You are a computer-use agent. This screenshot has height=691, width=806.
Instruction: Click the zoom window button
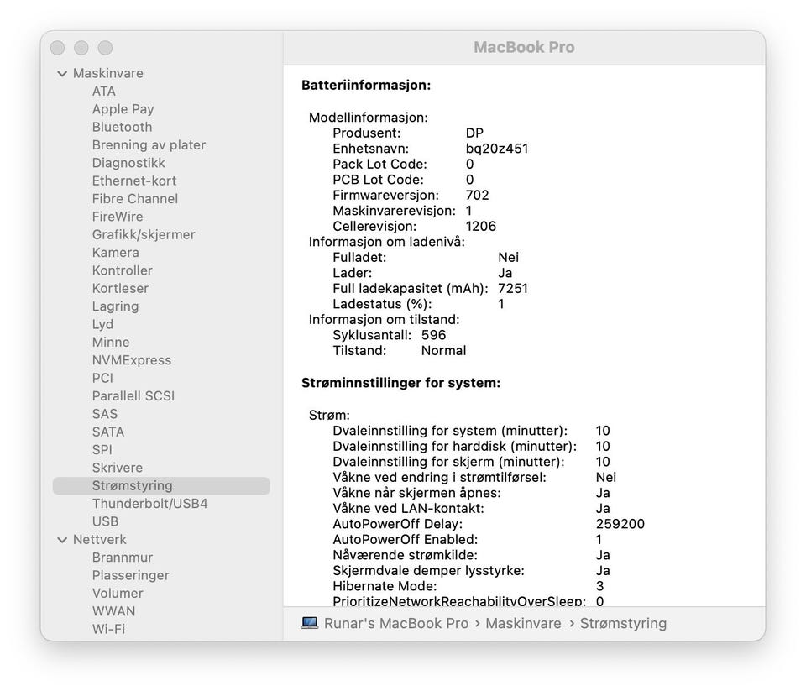click(x=106, y=48)
